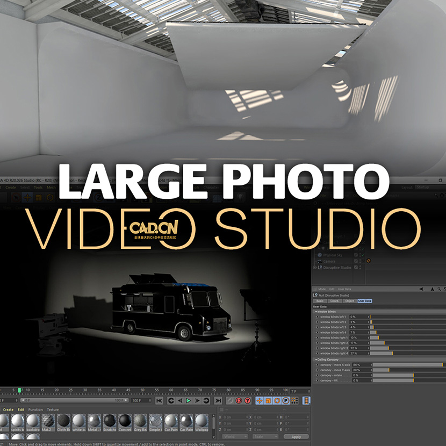Select the Rotate tool in top toolbar
This screenshot has width=446, height=446.
coord(50,197)
